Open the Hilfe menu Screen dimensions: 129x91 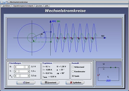click(x=47, y=6)
